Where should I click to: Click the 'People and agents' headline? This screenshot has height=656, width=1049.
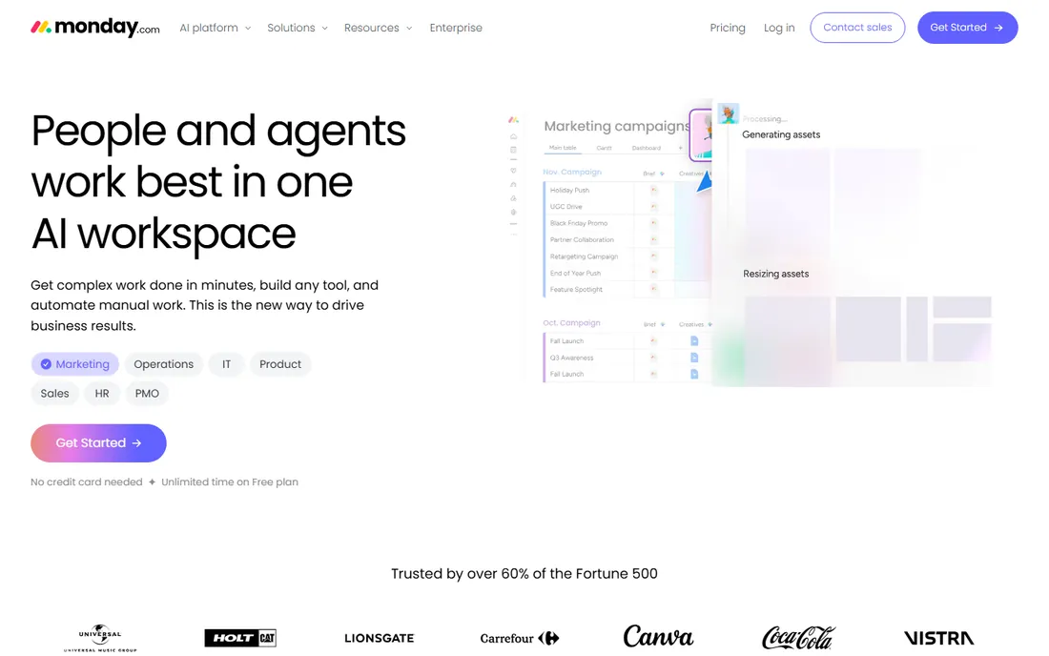coord(218,131)
